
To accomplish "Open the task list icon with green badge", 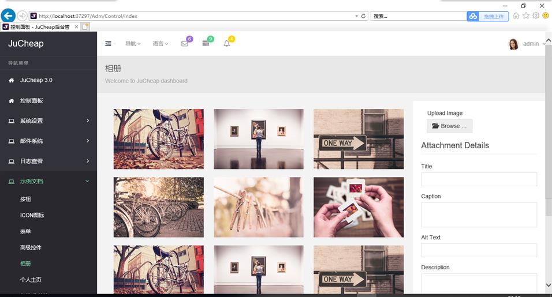I will [x=206, y=44].
